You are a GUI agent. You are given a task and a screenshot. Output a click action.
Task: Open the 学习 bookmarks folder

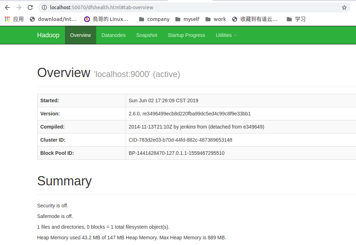(296, 19)
